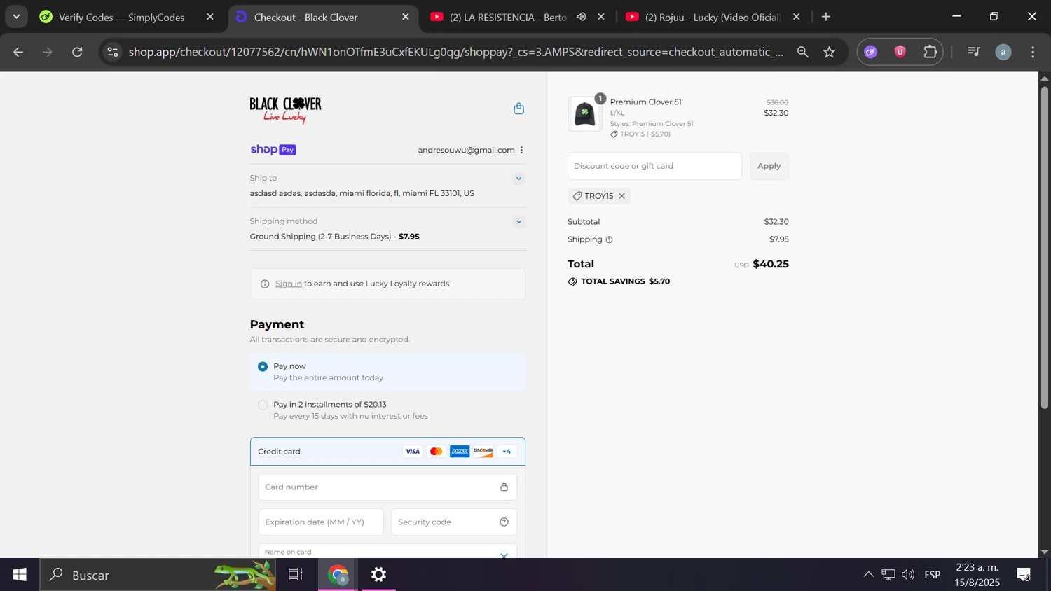Viewport: 1051px width, 591px height.
Task: Click the Apply discount button
Action: pos(769,167)
